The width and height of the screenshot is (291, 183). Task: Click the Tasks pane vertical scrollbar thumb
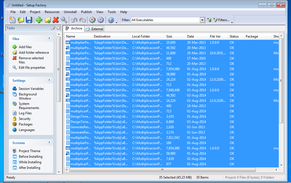[59, 69]
